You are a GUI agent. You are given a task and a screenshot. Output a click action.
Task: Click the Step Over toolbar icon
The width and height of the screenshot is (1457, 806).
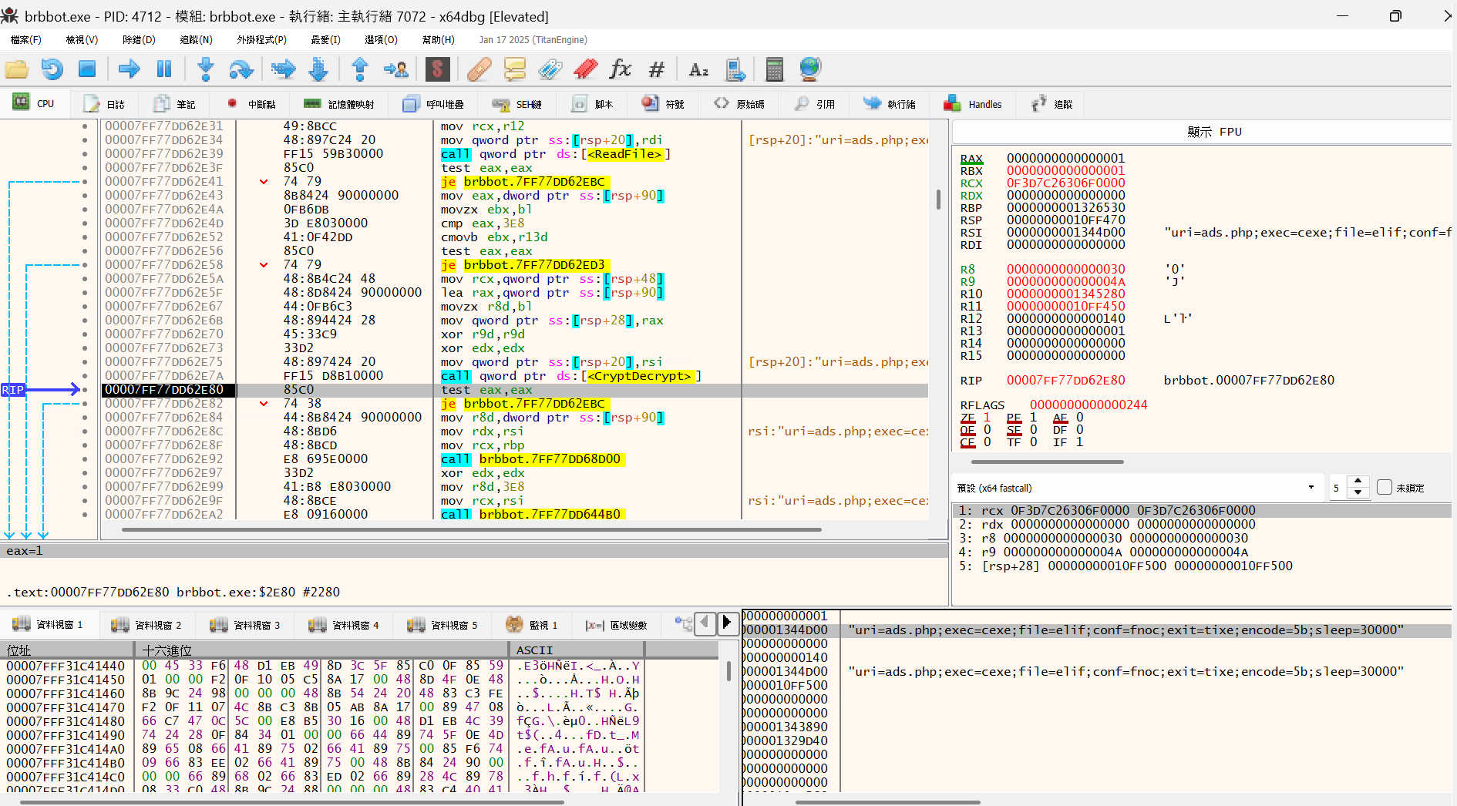241,69
